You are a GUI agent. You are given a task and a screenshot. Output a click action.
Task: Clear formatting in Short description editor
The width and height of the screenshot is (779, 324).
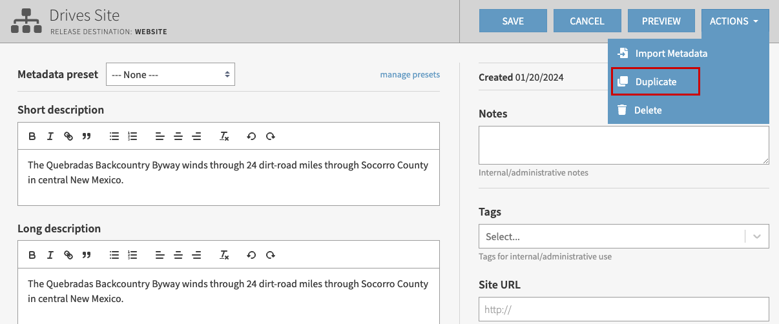(224, 136)
